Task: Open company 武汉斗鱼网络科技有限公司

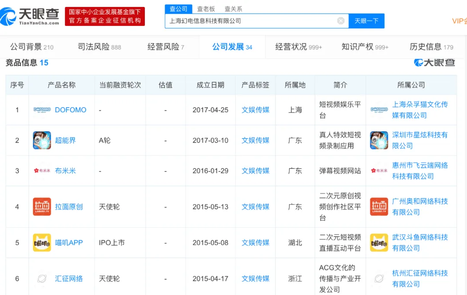Action: (x=420, y=243)
